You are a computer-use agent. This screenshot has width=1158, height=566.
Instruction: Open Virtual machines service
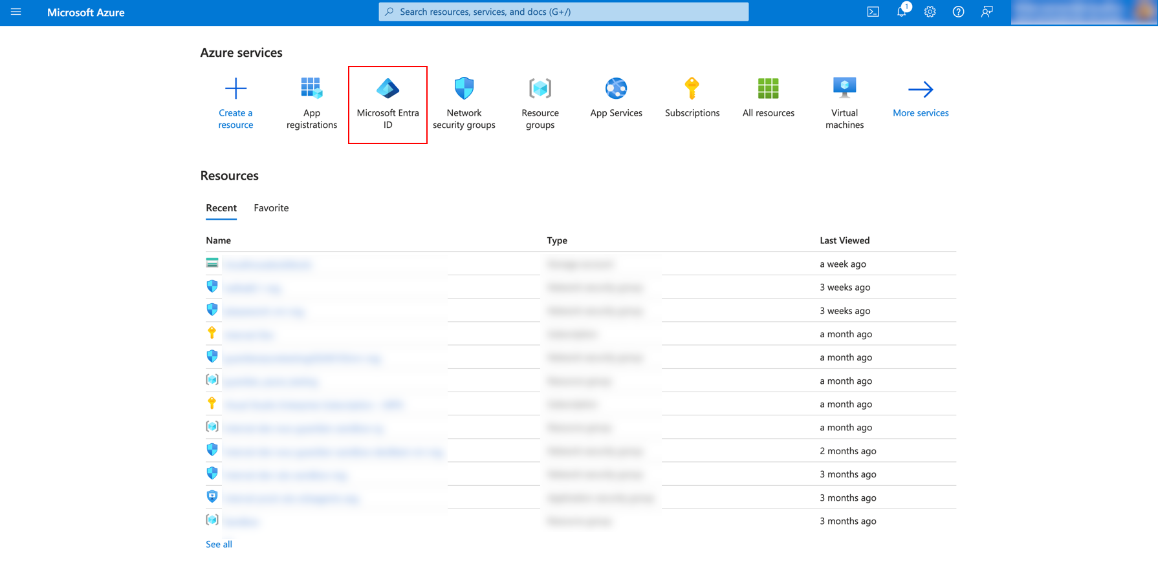tap(844, 103)
